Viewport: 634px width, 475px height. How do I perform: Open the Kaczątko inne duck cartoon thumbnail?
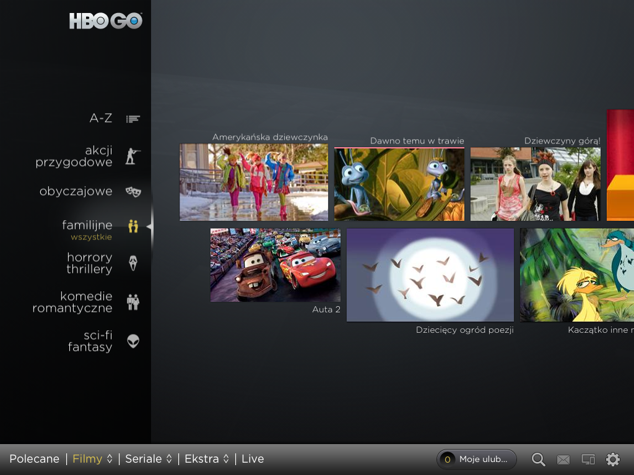[577, 275]
